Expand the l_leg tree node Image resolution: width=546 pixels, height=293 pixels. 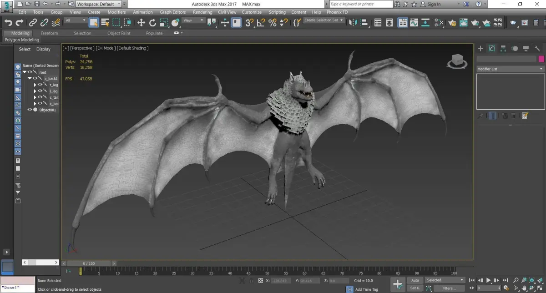pyautogui.click(x=35, y=91)
